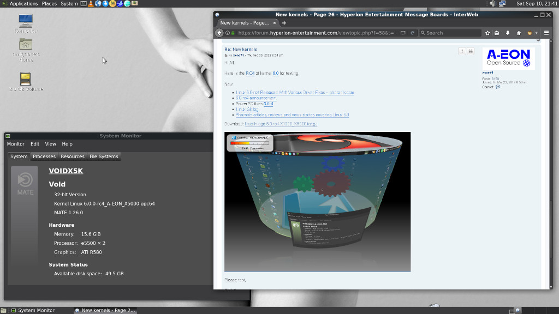Quote the Re: New kernels post
This screenshot has height=314, width=559.
471,51
